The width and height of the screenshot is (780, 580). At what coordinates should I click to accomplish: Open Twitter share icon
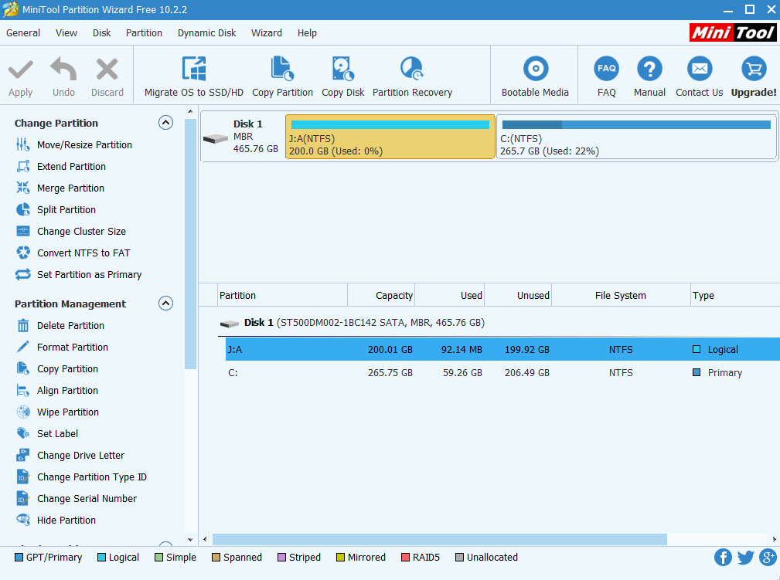745,557
